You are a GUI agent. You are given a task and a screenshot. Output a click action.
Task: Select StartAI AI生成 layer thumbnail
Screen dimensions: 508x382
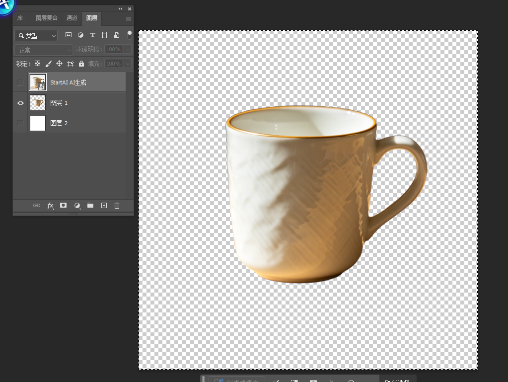38,82
